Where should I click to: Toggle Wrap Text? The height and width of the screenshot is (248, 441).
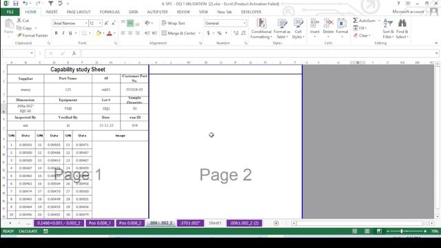pyautogui.click(x=173, y=23)
